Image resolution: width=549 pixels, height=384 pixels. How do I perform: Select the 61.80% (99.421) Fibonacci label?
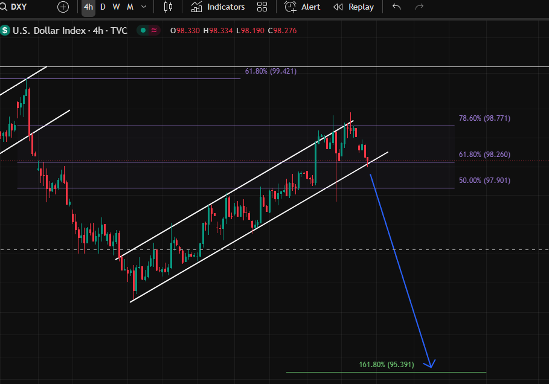pyautogui.click(x=271, y=71)
